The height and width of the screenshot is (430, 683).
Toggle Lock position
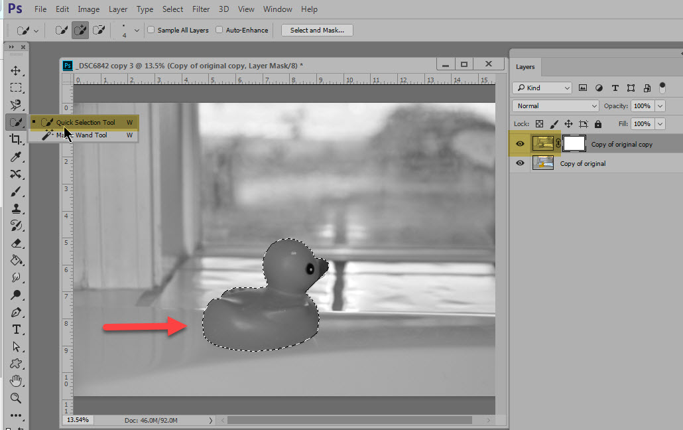click(568, 124)
